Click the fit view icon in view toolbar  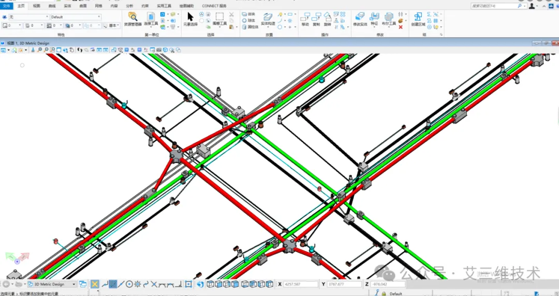click(59, 50)
